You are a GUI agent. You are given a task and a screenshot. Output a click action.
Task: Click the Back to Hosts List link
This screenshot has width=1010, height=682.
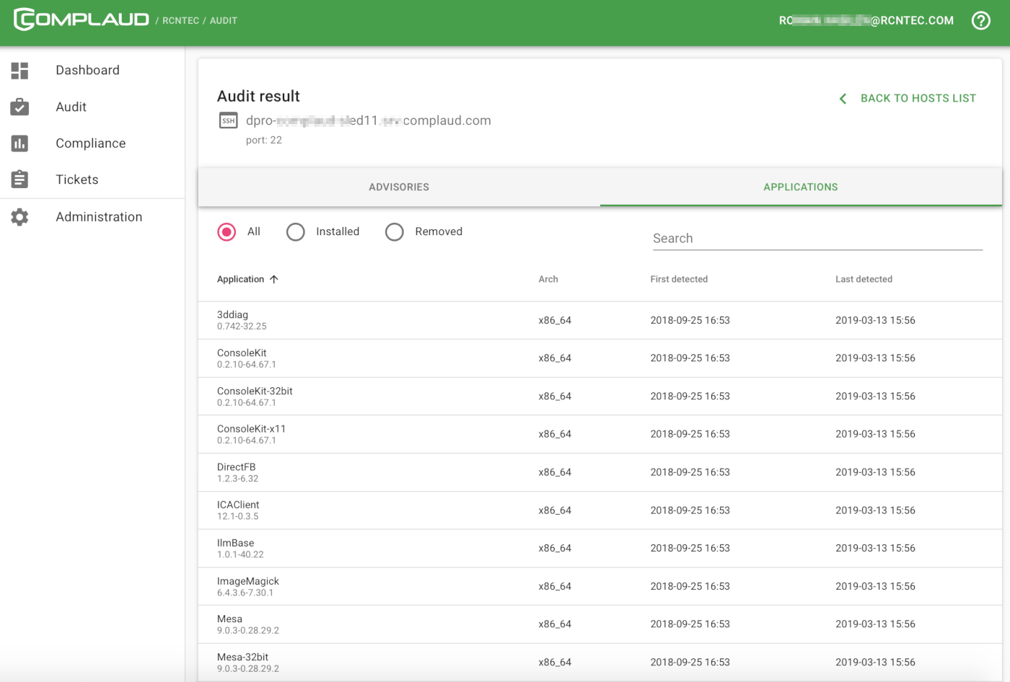pyautogui.click(x=918, y=98)
